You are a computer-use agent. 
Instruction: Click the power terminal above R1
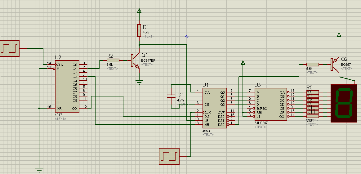click(x=139, y=11)
